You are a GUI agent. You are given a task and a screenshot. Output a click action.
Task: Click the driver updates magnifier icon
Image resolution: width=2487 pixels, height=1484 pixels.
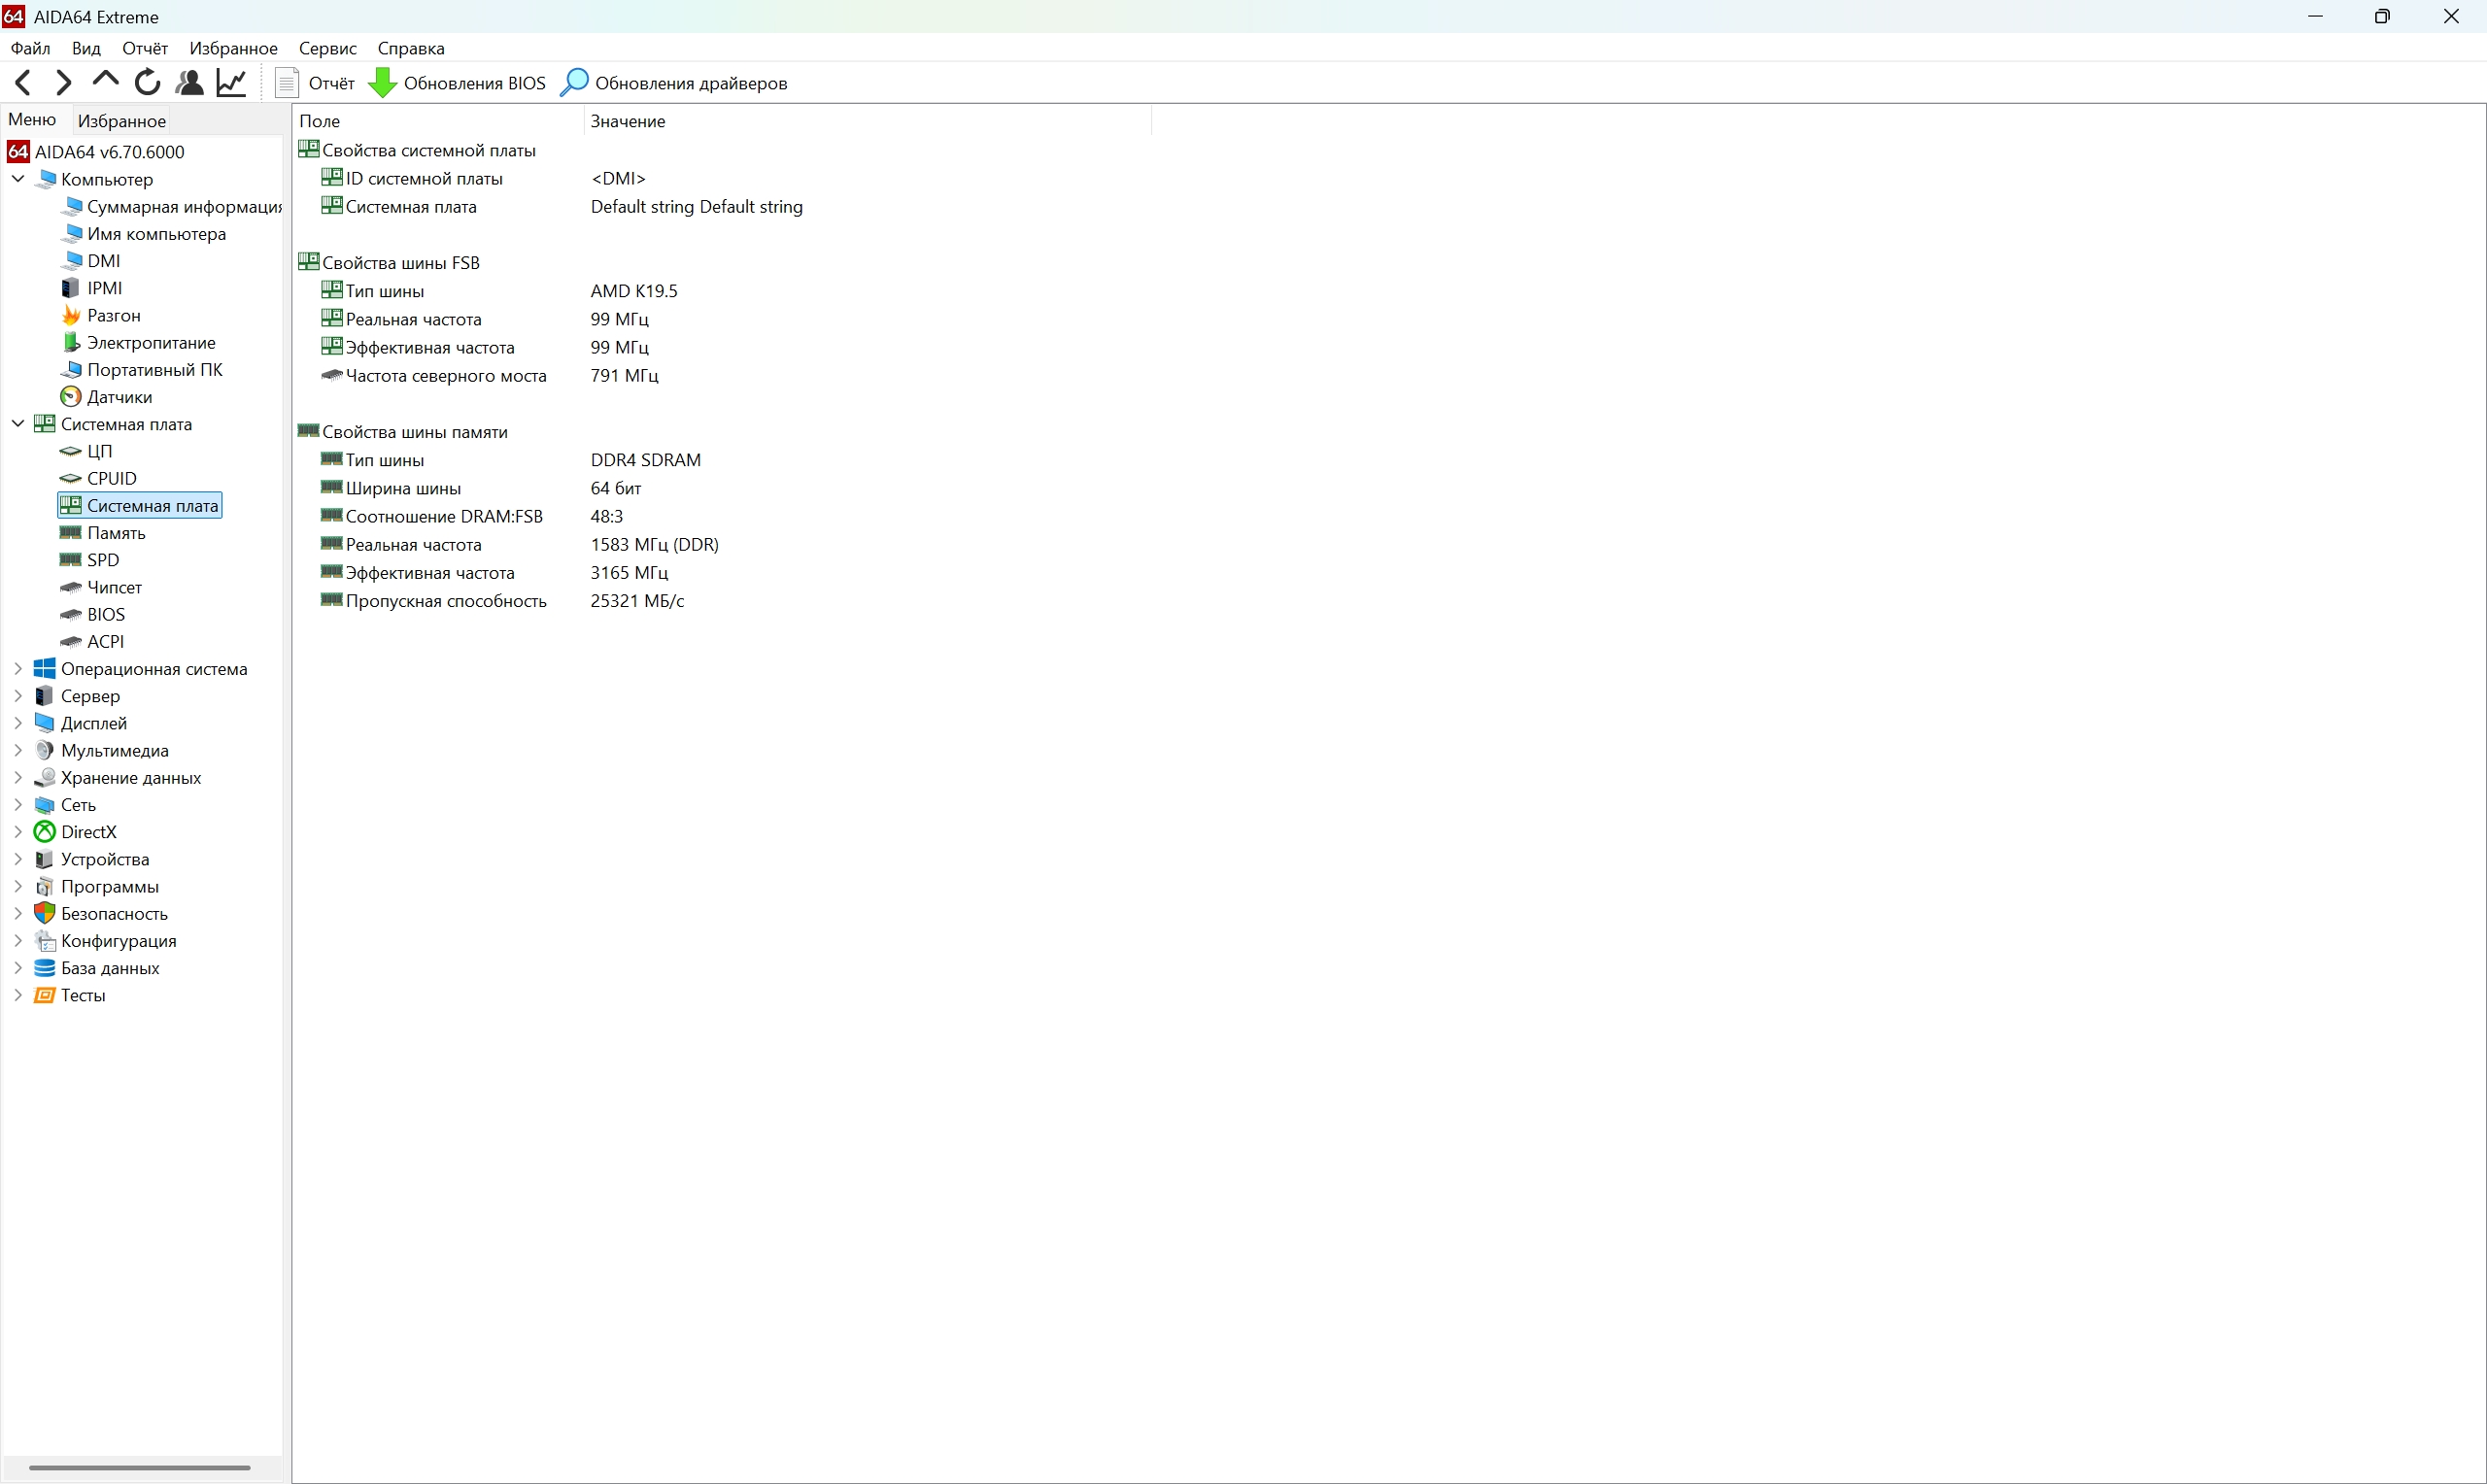click(574, 82)
